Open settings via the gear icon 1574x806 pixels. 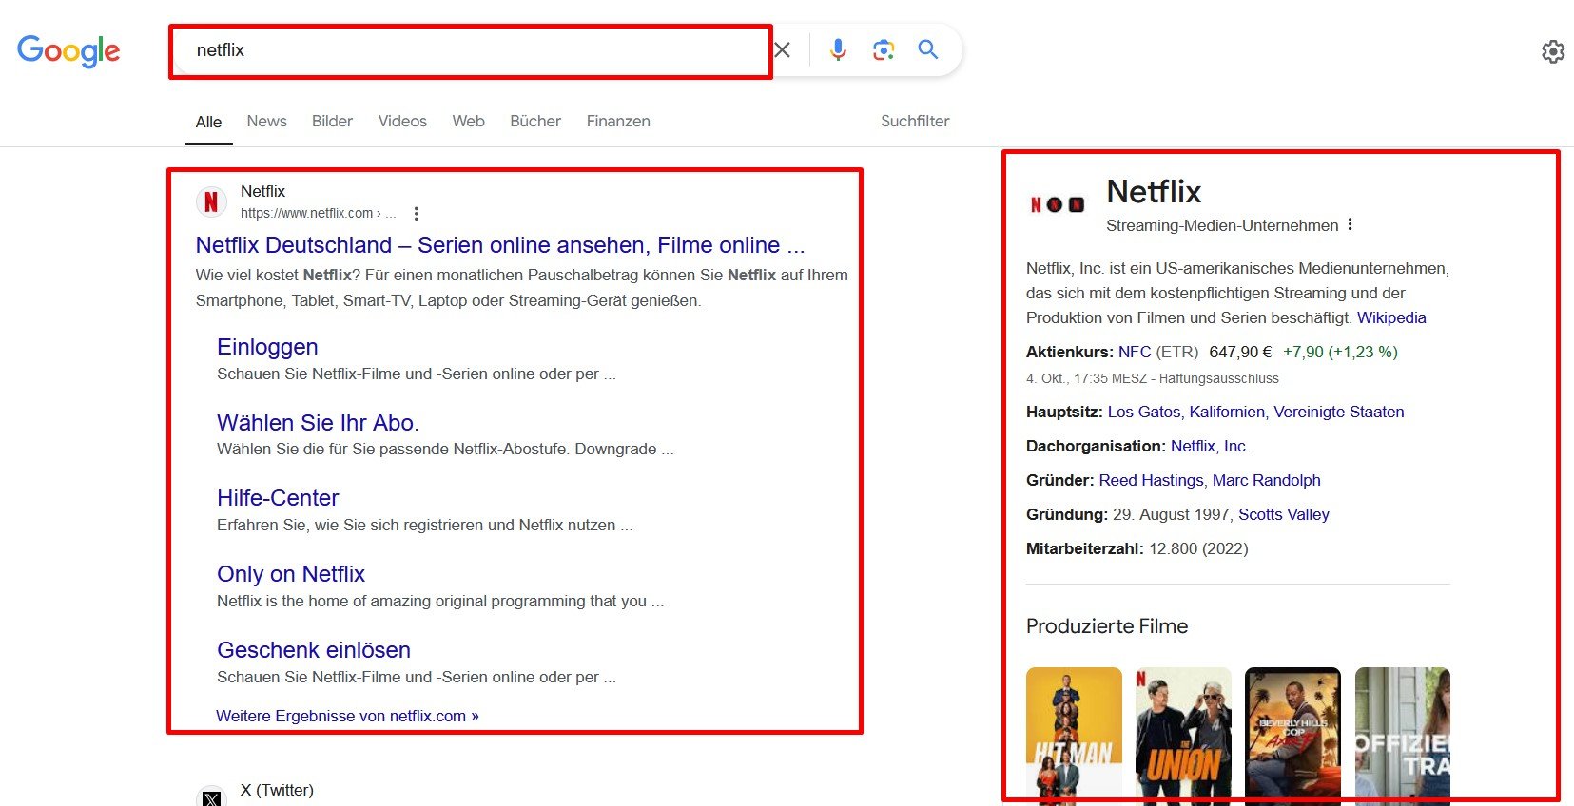pos(1553,51)
